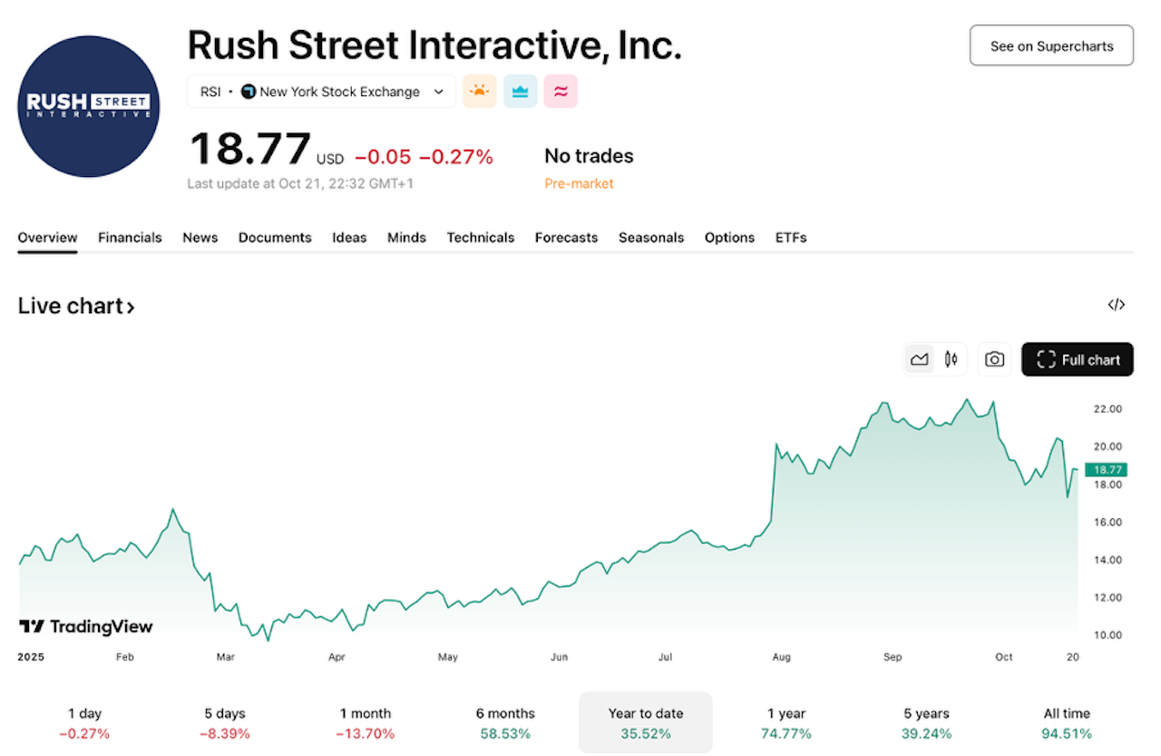
Task: Click See on Supercharts button
Action: point(1051,45)
